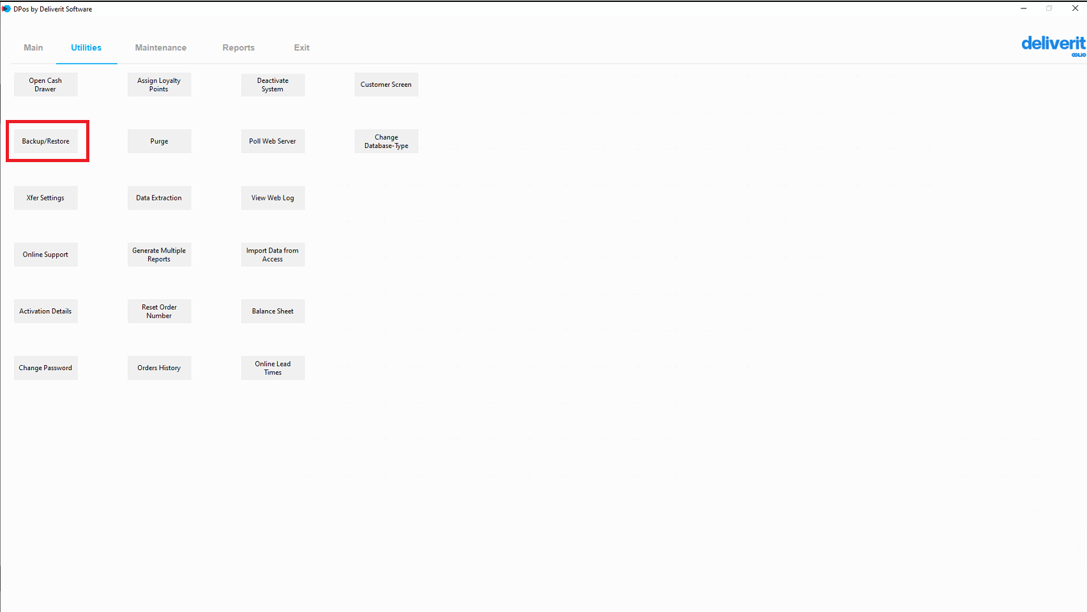1087x612 pixels.
Task: Open Backup/Restore utility
Action: point(46,141)
